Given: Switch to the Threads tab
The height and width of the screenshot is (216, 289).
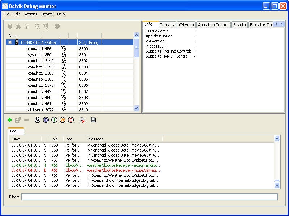Looking at the screenshot, I should point(167,25).
